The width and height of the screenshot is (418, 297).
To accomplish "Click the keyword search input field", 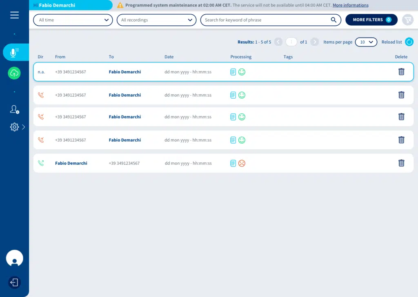I will (x=265, y=20).
